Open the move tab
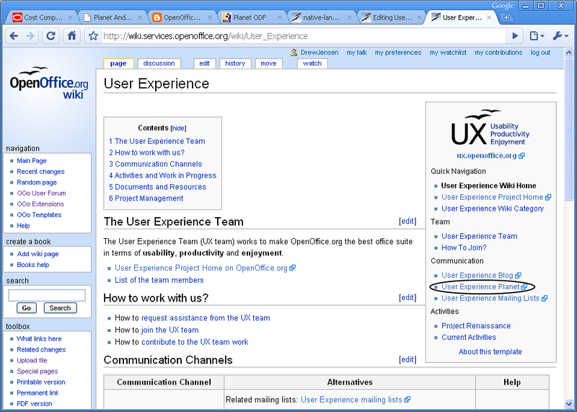 tap(268, 63)
